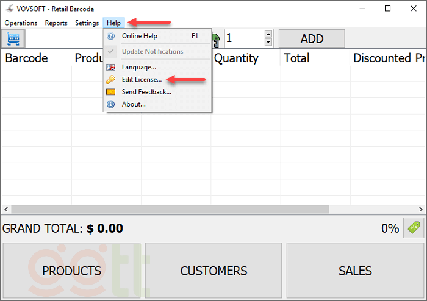
Task: Click the flag icon beside Language
Action: [x=110, y=67]
